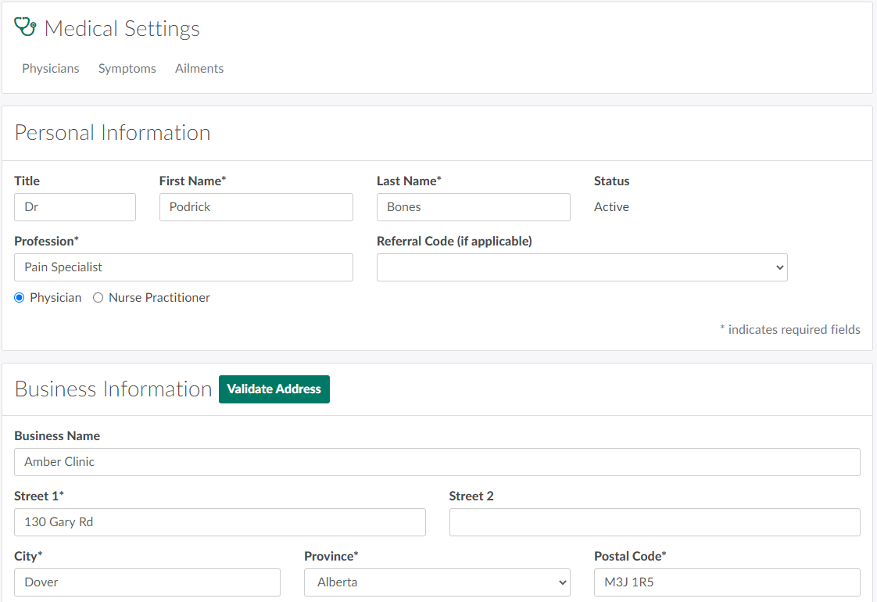The width and height of the screenshot is (877, 602).
Task: Click the Postal Code field M3J 1R5
Action: point(726,582)
